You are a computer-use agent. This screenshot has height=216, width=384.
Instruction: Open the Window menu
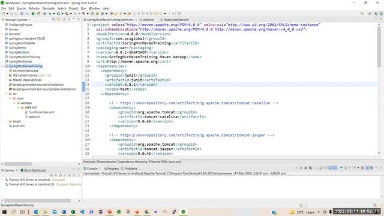[94, 8]
